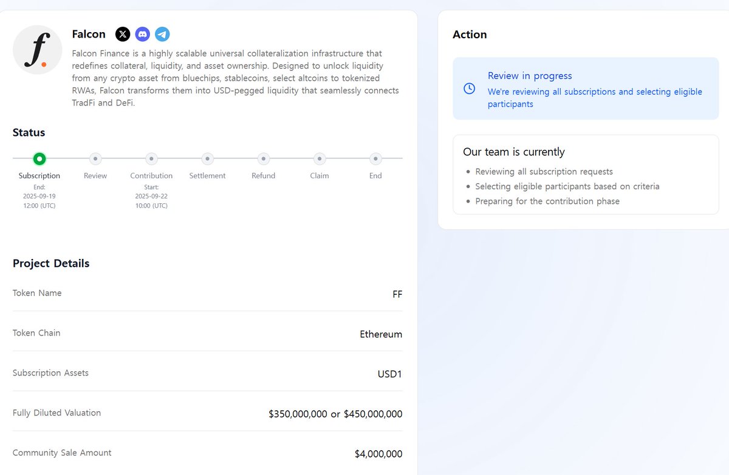Click 'Preparing for the contribution phase' bullet
This screenshot has height=475, width=729.
(x=547, y=201)
